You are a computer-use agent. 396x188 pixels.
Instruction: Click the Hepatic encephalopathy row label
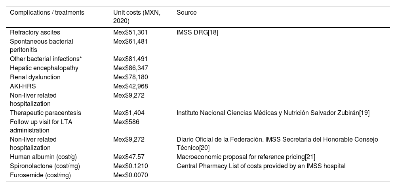[x=44, y=68]
